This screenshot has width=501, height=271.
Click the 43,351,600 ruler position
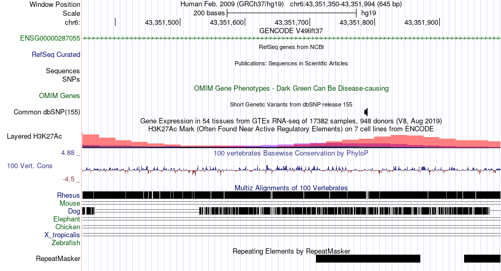point(227,23)
